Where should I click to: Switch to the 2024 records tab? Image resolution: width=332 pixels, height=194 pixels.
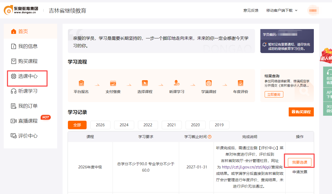click(x=124, y=125)
